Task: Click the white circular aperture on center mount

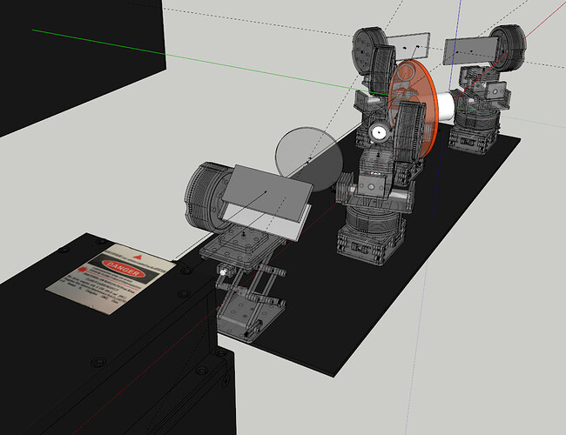Action: click(x=379, y=132)
